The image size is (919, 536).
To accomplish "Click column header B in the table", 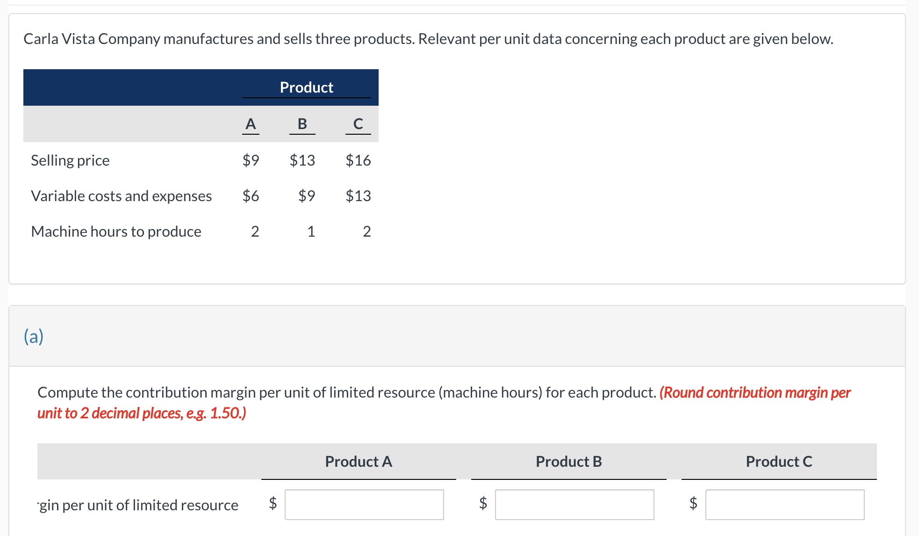I will tap(302, 124).
